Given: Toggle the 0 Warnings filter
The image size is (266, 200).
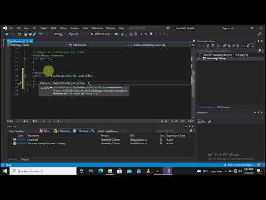Looking at the screenshot, I should click(x=62, y=131).
